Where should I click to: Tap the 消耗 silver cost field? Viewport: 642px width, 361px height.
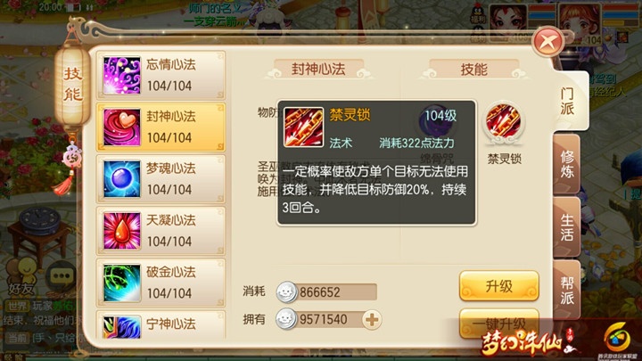[x=326, y=292]
